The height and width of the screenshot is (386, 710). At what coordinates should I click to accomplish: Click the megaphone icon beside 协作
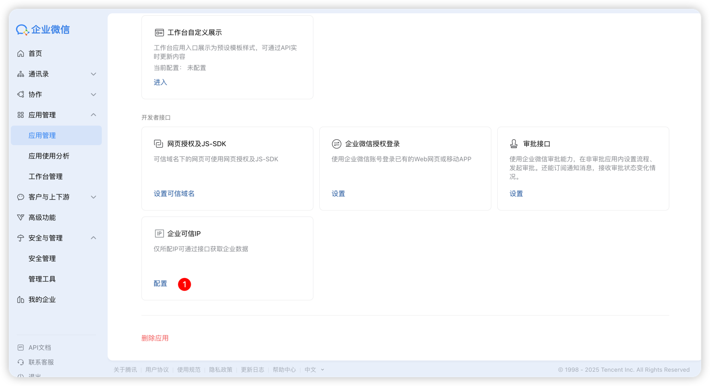[x=20, y=94]
